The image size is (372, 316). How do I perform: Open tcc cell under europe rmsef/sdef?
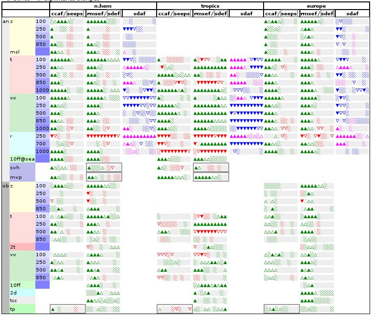(317, 301)
